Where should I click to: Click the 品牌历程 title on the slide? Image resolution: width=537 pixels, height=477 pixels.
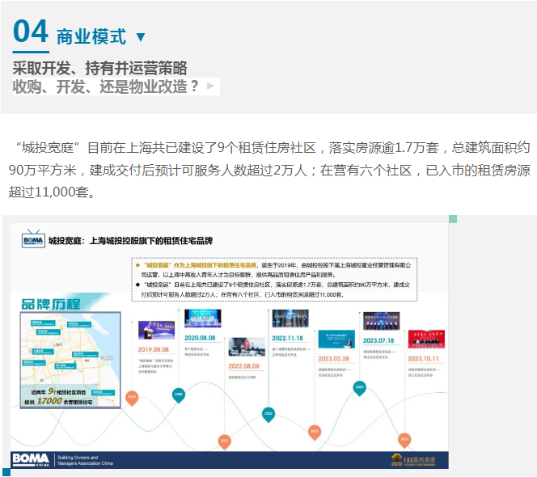coord(51,305)
